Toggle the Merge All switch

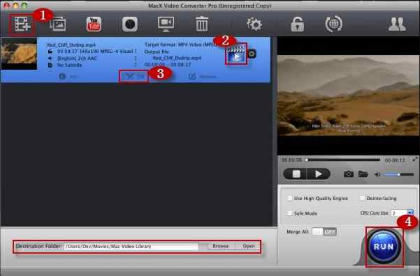(x=324, y=231)
